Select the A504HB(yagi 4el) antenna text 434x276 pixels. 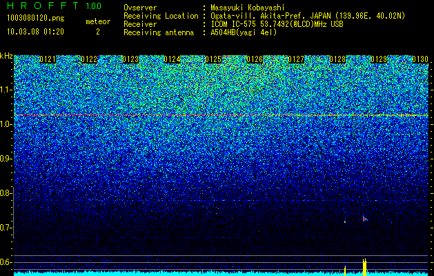(x=244, y=32)
